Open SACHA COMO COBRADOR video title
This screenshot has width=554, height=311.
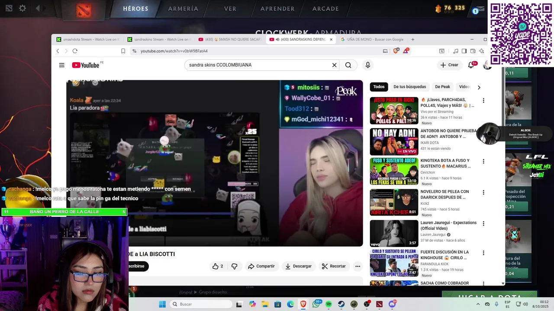click(x=444, y=283)
